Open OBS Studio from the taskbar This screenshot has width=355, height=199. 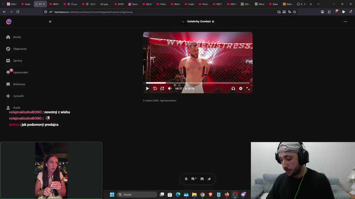[x=235, y=195]
